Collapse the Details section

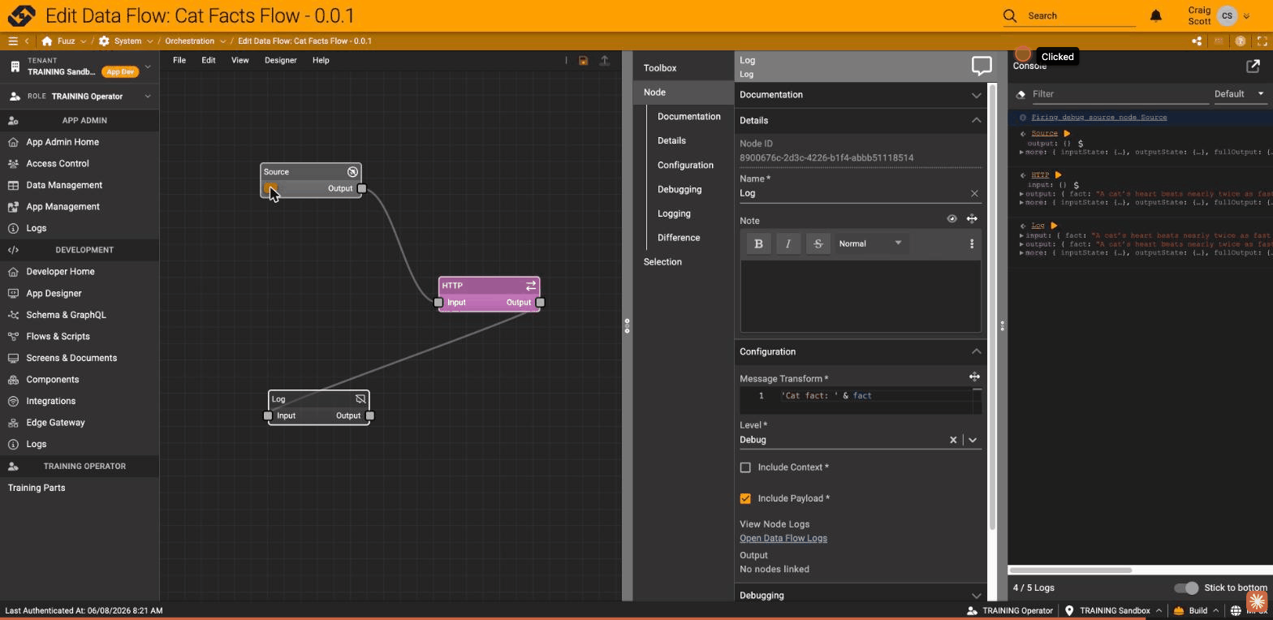pos(860,120)
